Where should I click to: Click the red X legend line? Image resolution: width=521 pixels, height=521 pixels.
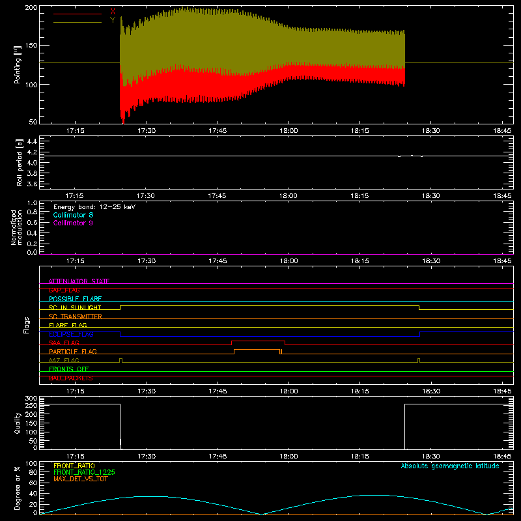coord(77,14)
